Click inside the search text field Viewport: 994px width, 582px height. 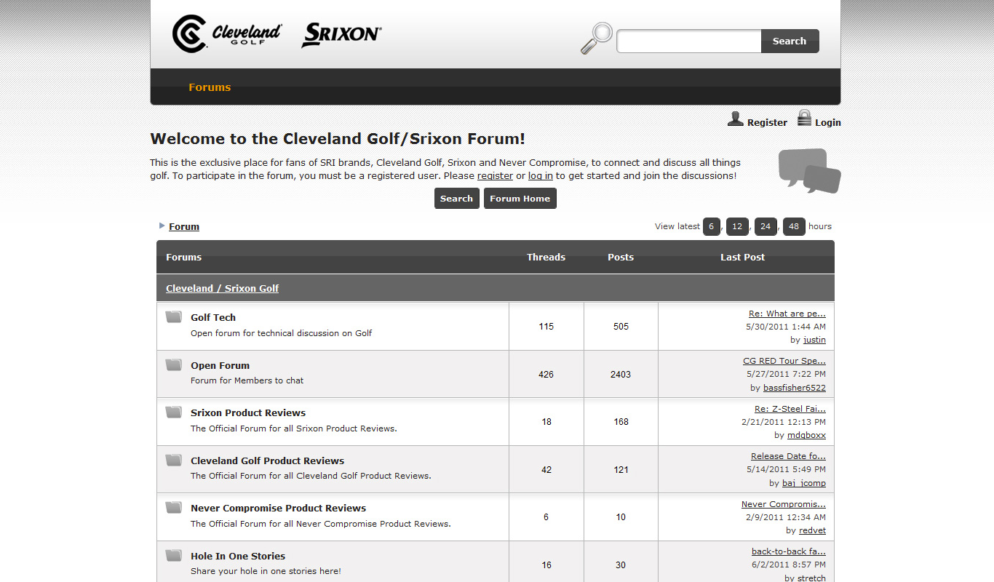(x=688, y=41)
